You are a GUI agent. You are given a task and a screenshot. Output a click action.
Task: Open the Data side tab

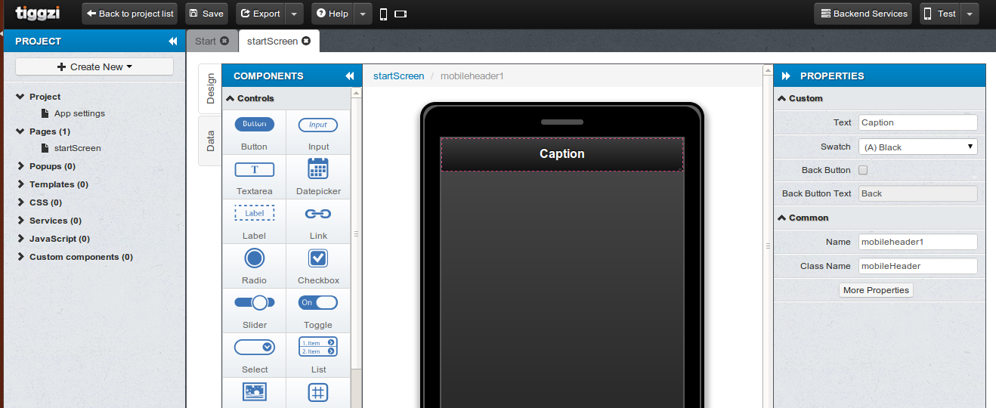pyautogui.click(x=210, y=141)
